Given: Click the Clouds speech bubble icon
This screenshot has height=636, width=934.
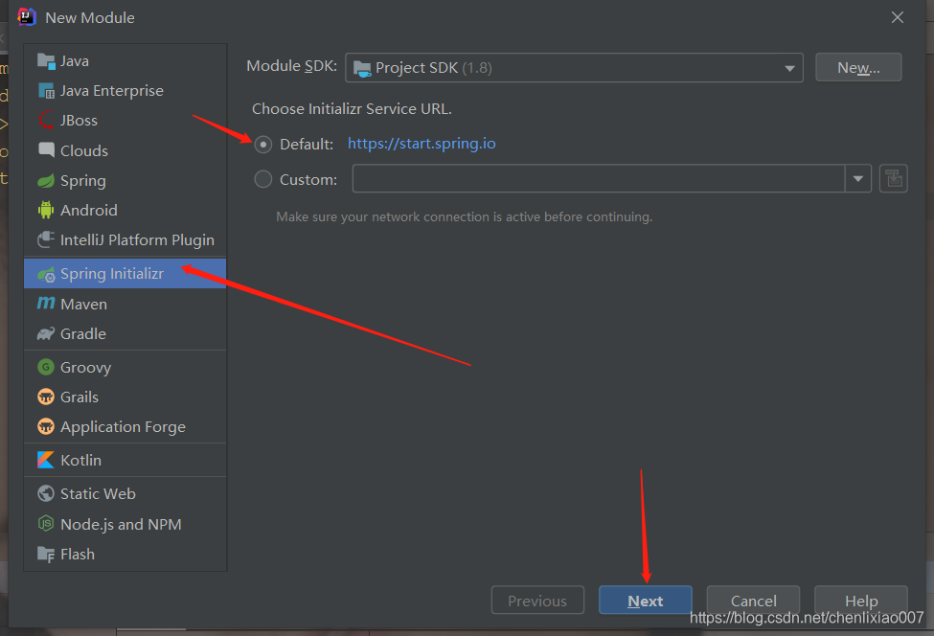Looking at the screenshot, I should (x=46, y=150).
